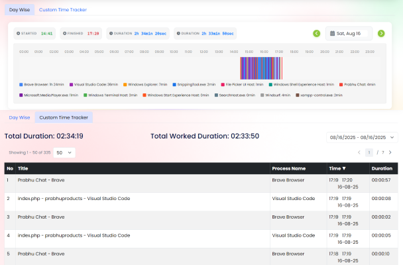Click the Windows Start Experience Host legend swatch
The image size is (403, 265).
[x=144, y=95]
